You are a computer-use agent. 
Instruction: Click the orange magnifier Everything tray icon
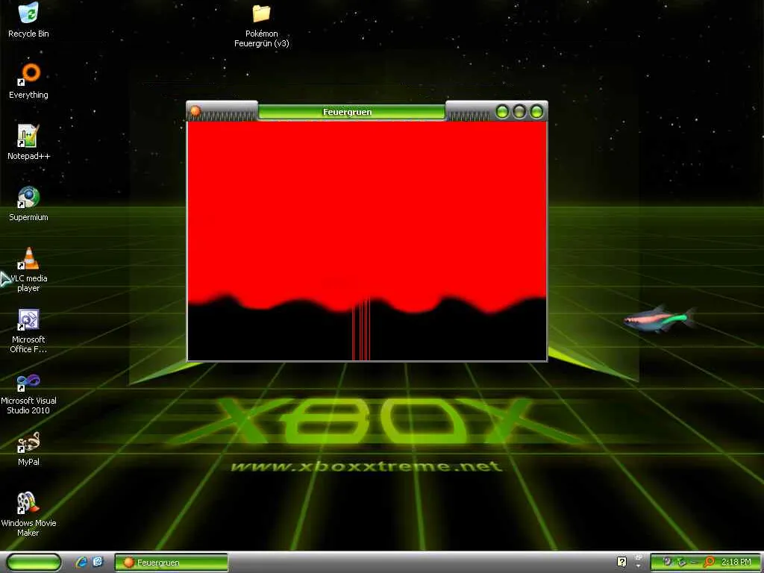710,562
